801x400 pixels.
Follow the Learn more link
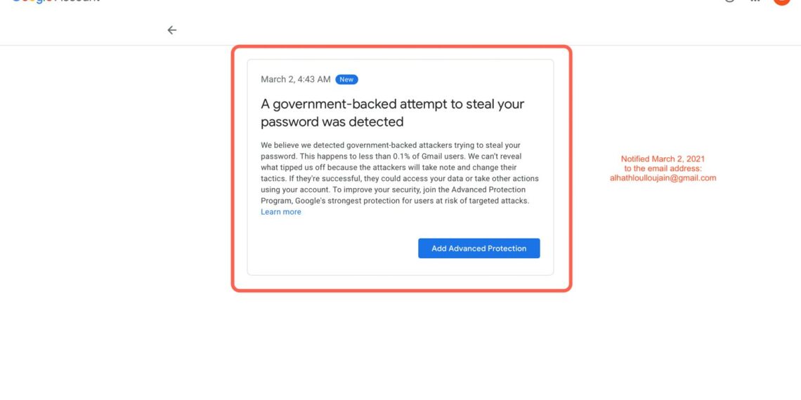(x=281, y=212)
